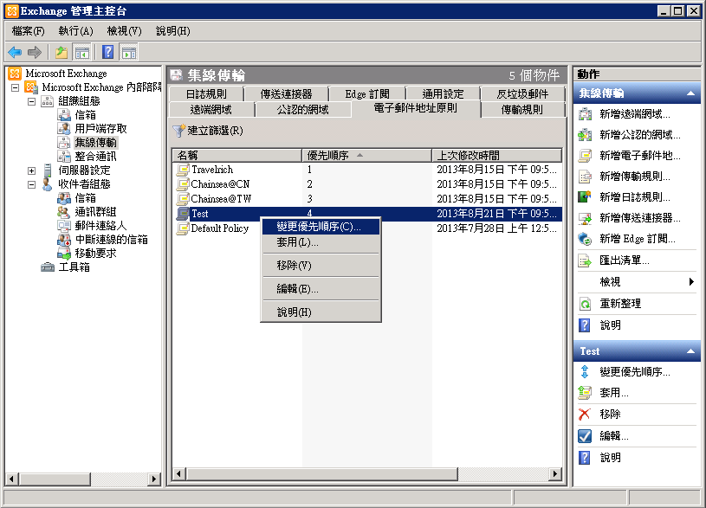
Task: Switch to the 通用設定 tab
Action: tap(443, 94)
